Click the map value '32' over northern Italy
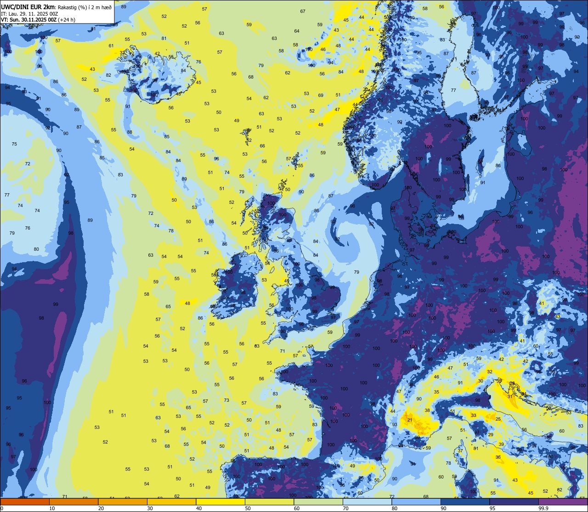The width and height of the screenshot is (588, 512). point(490,371)
